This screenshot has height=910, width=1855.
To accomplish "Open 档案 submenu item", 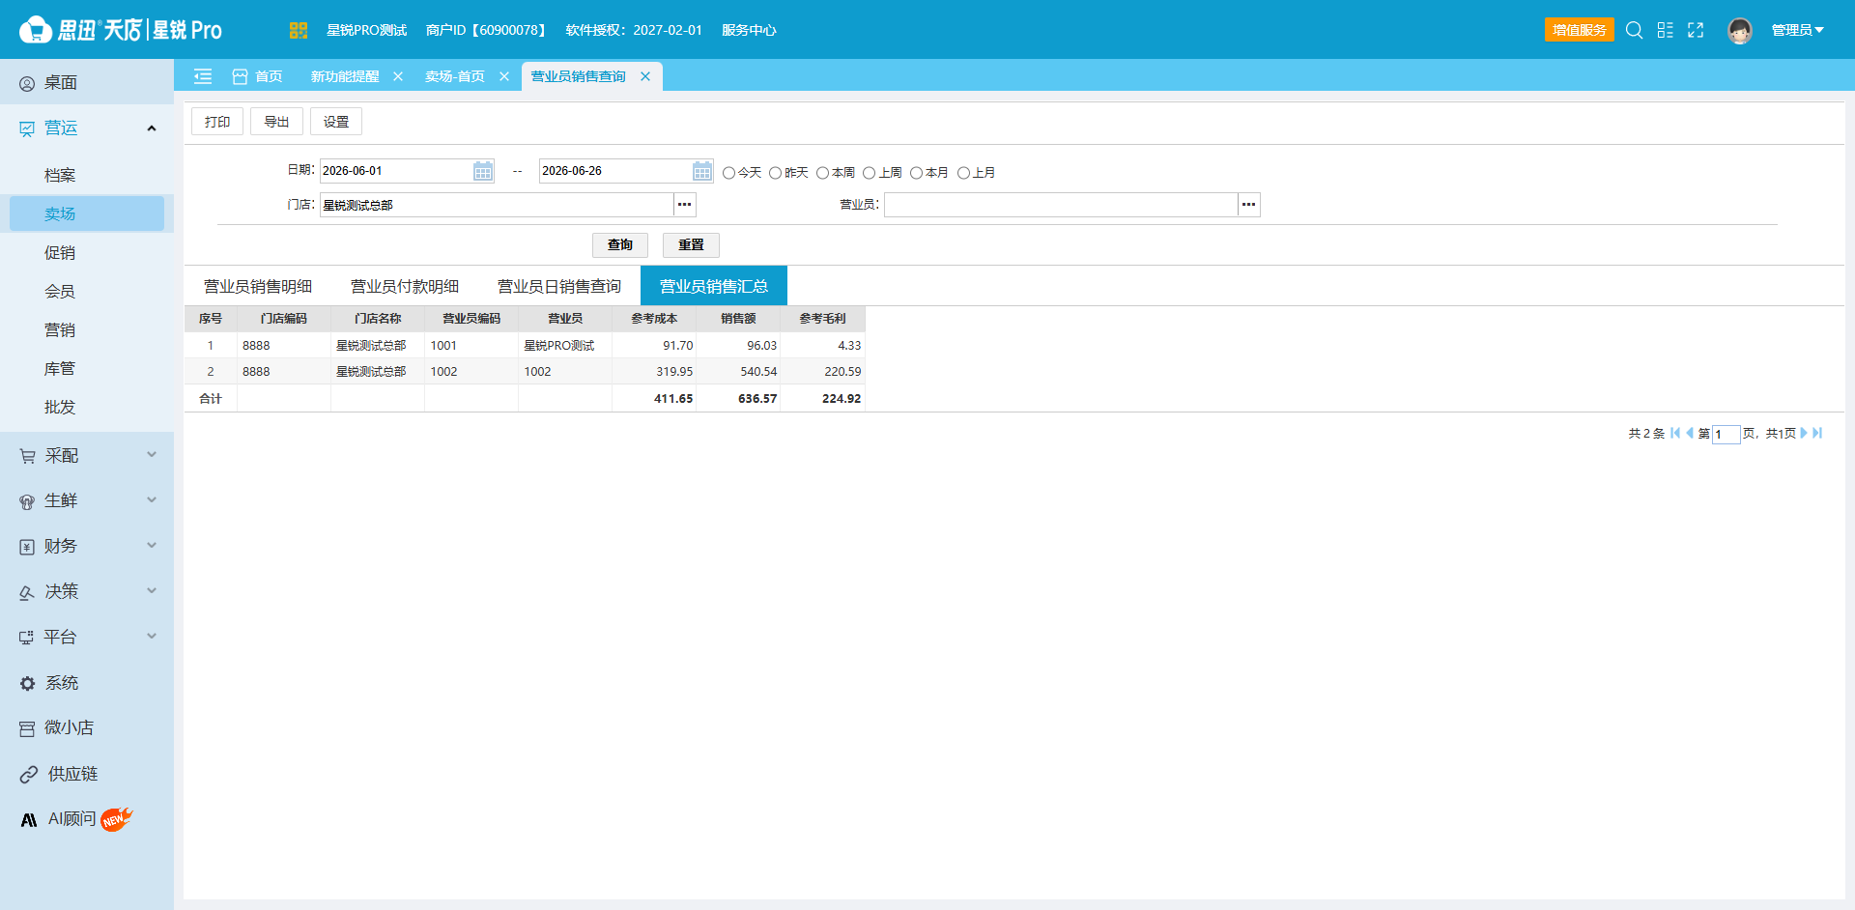I will point(87,175).
